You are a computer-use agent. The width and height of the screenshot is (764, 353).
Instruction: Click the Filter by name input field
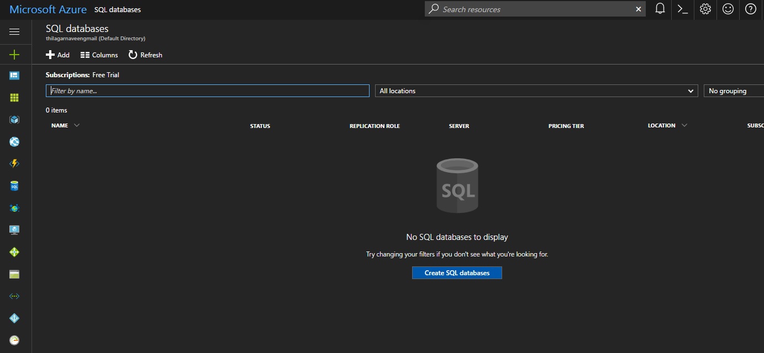click(207, 90)
